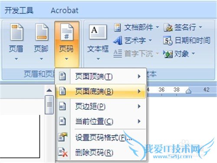Click the 页码 page number icon
217x163 pixels.
click(66, 32)
